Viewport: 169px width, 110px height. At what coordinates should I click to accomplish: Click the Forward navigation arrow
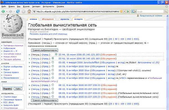pos(11,11)
